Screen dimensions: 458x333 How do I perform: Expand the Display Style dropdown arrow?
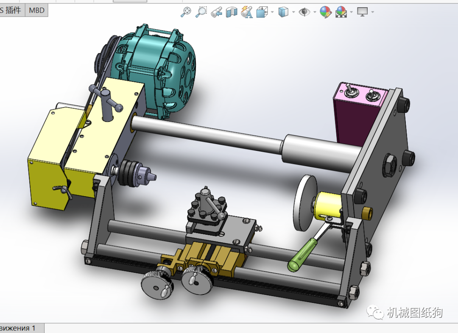pyautogui.click(x=293, y=12)
